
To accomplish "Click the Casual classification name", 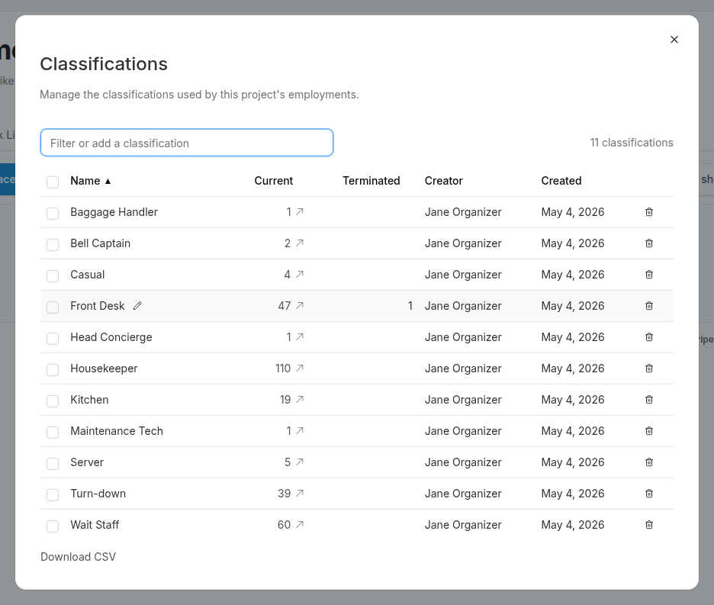I will [88, 275].
